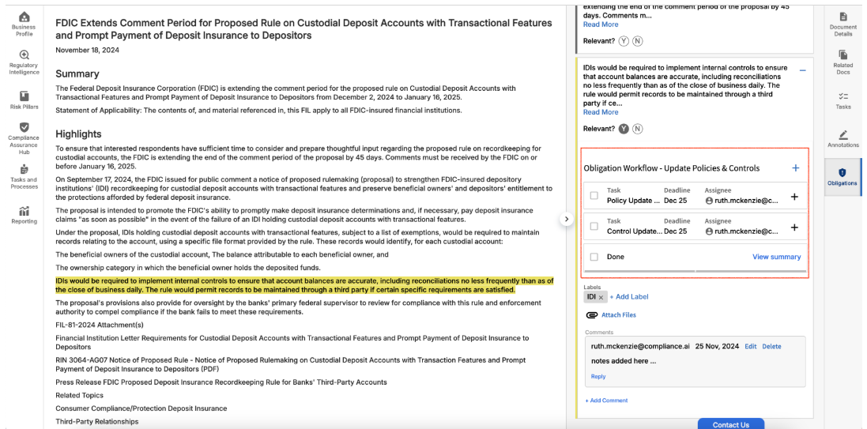This screenshot has height=429, width=867.
Task: Remove the IDI label tag
Action: (601, 297)
